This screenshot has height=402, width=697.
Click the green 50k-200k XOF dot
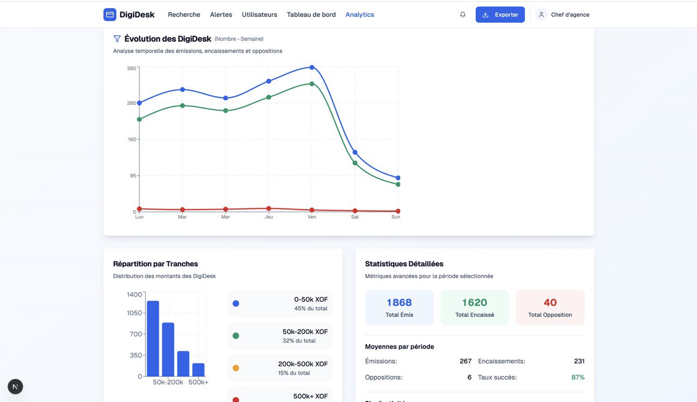pos(236,336)
